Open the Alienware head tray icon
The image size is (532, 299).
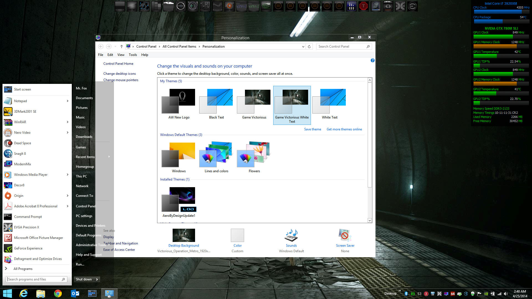pos(473,294)
